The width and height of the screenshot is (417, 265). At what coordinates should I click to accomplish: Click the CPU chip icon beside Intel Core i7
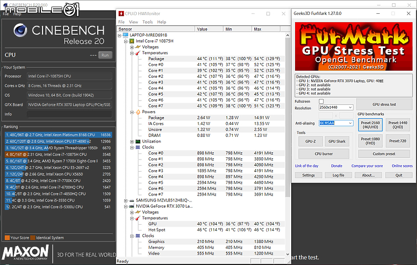131,41
